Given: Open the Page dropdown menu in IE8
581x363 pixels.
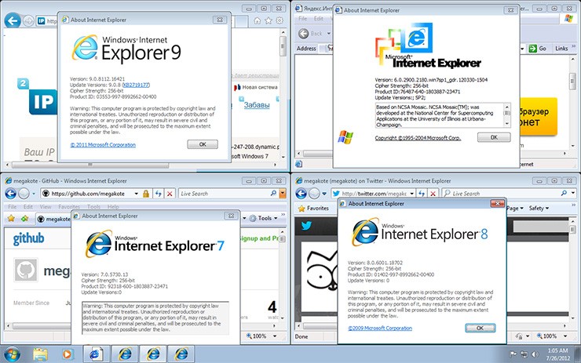Looking at the screenshot, I should 515,209.
